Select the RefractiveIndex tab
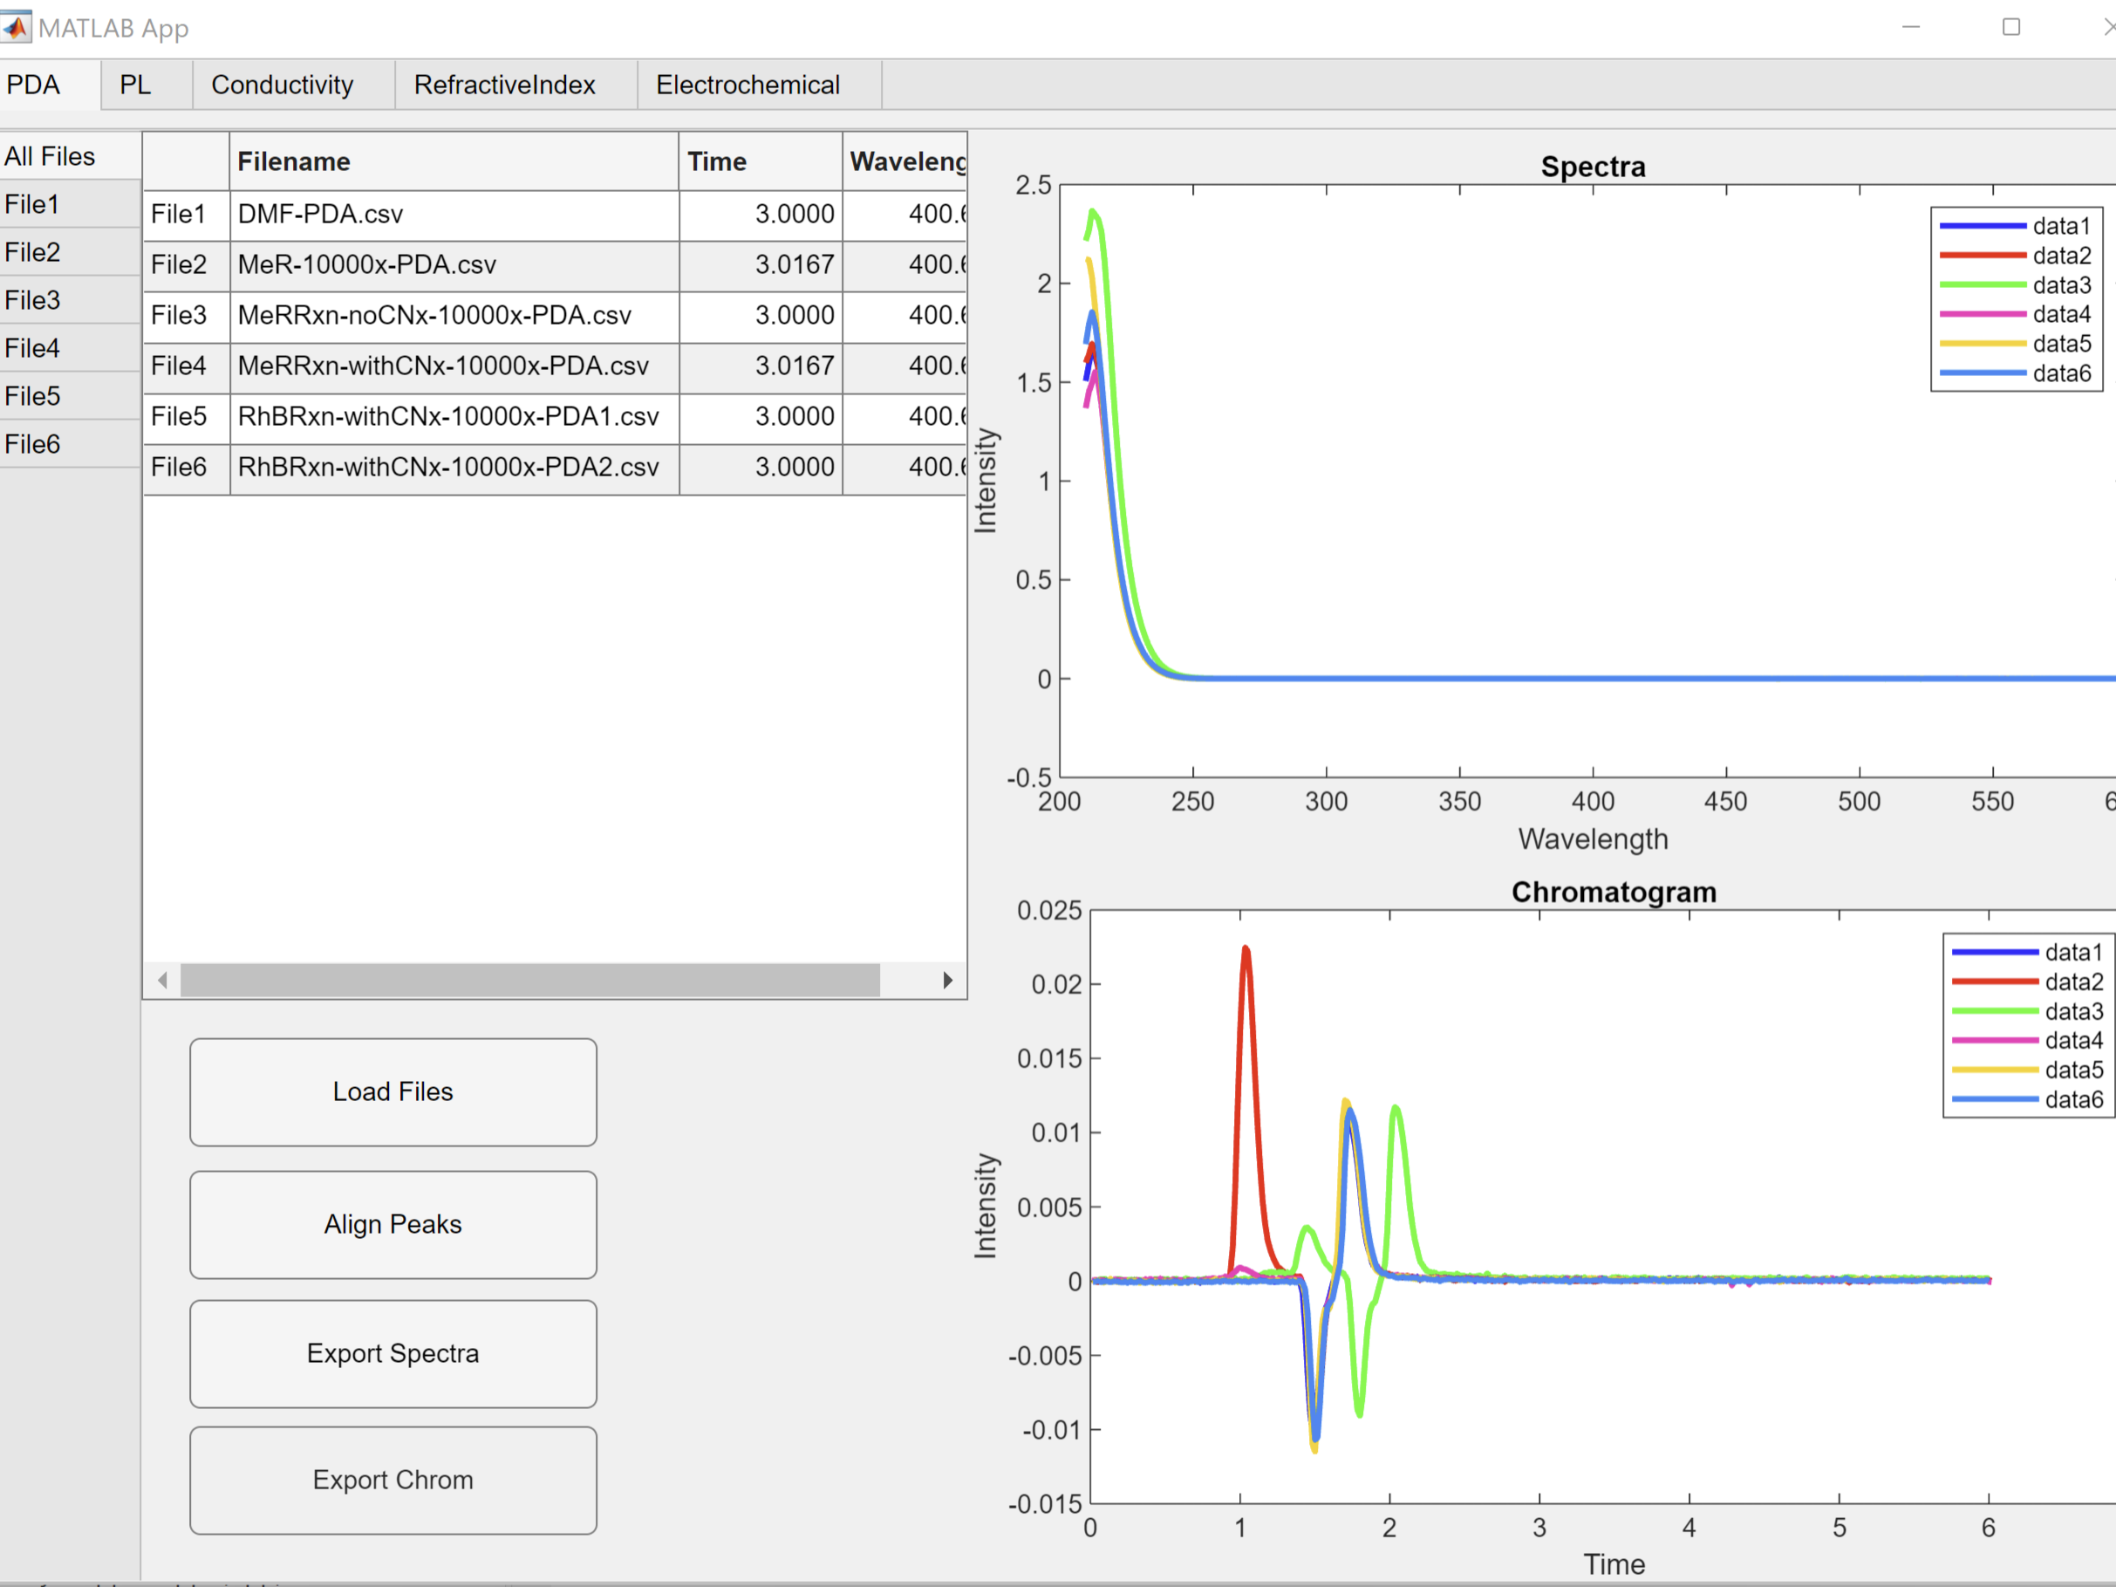The image size is (2116, 1587). 504,86
